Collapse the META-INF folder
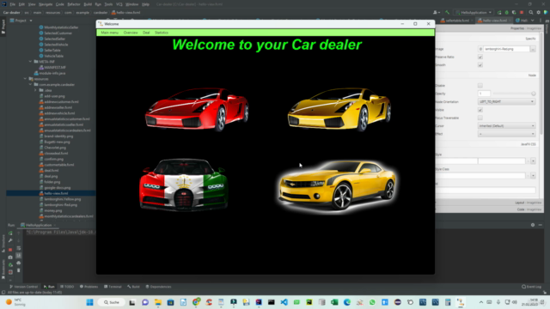 click(x=30, y=62)
